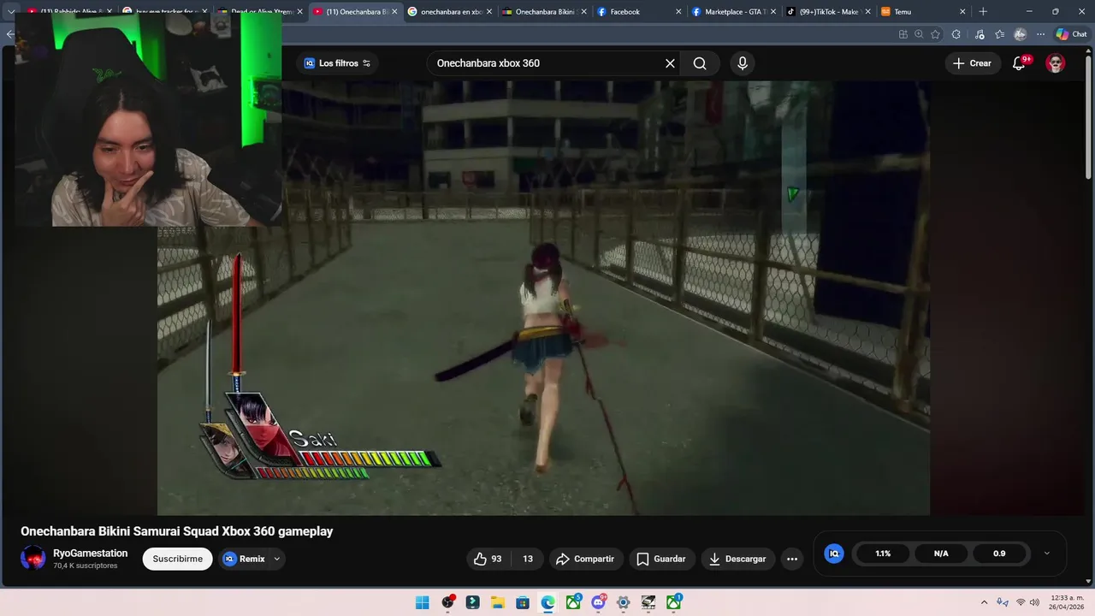Screen dimensions: 1095x616
Task: Click the Compartir share button
Action: coord(585,559)
